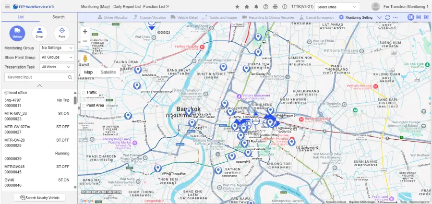The width and height of the screenshot is (432, 204).
Task: Click the printer icon
Action: [275, 7]
